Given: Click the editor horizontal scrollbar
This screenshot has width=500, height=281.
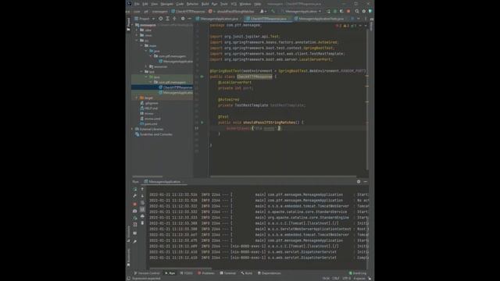Looking at the screenshot, I should 283,176.
